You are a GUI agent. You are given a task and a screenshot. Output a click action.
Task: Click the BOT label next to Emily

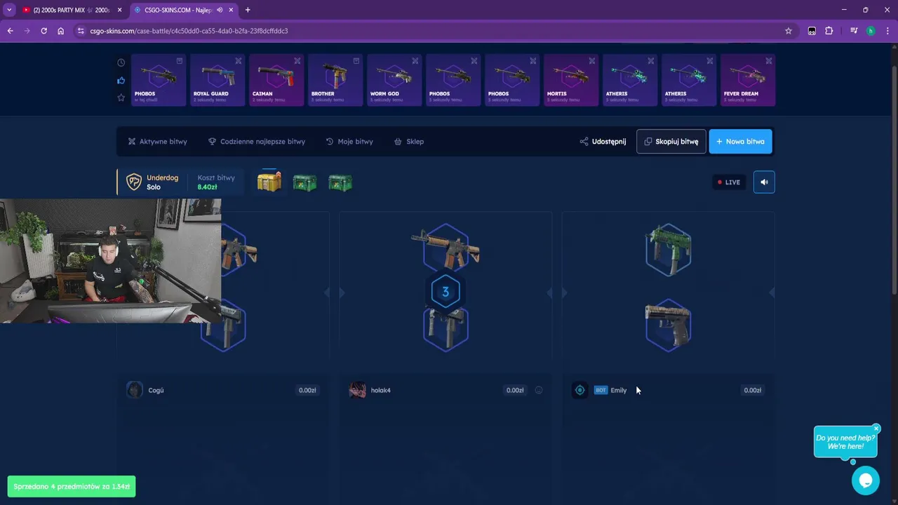(x=601, y=390)
